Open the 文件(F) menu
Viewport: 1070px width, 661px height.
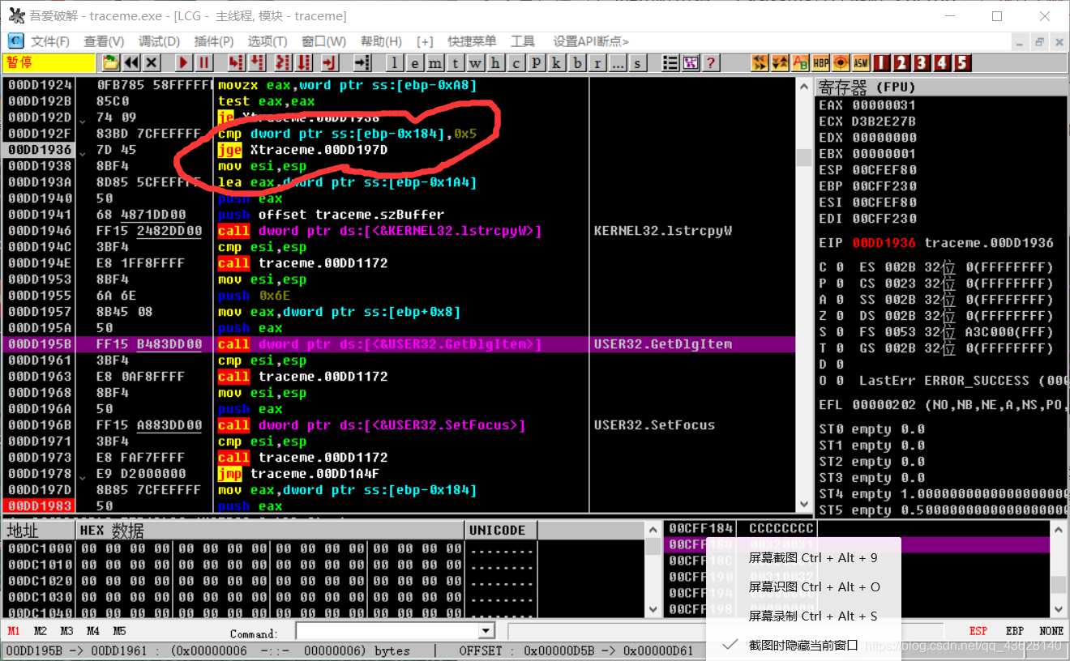point(50,41)
